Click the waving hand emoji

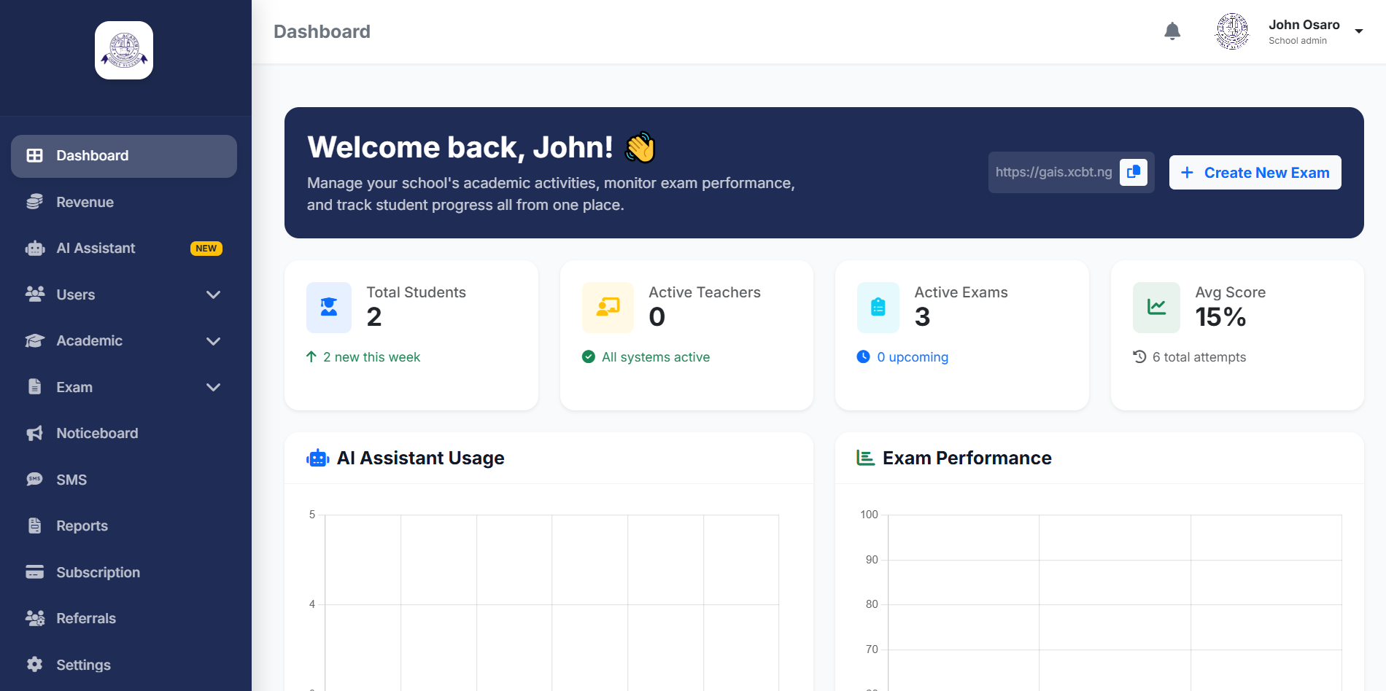click(640, 147)
